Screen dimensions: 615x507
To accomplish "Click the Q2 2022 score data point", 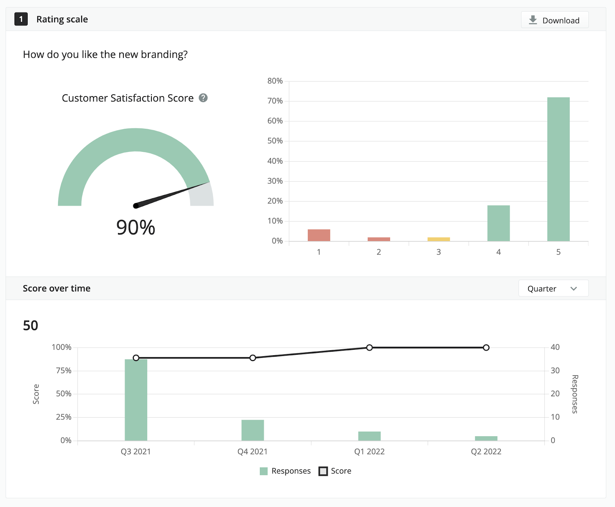I will [486, 347].
